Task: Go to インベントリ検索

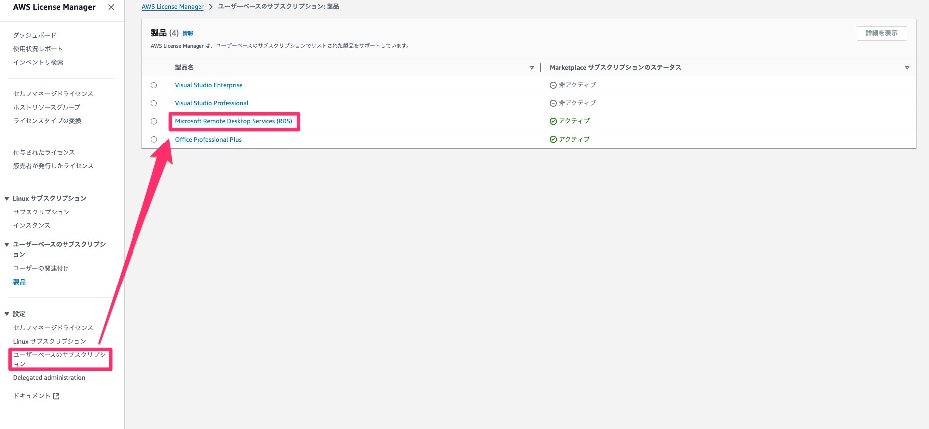Action: coord(38,62)
